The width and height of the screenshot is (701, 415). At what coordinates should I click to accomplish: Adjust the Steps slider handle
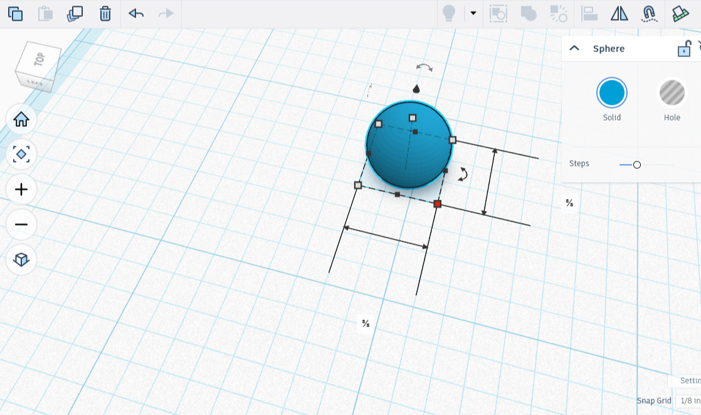tap(638, 164)
